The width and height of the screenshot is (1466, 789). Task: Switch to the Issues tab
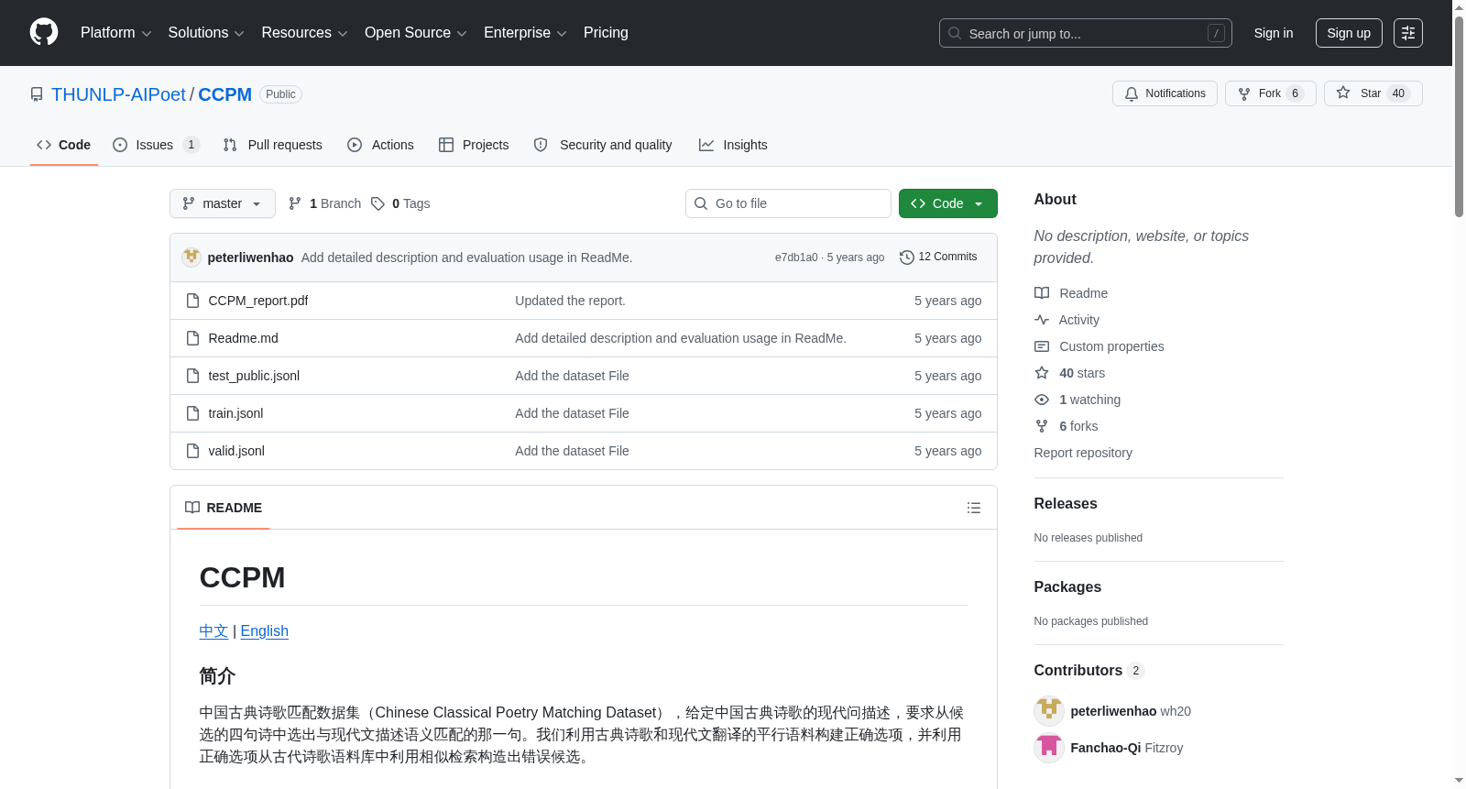(x=156, y=145)
